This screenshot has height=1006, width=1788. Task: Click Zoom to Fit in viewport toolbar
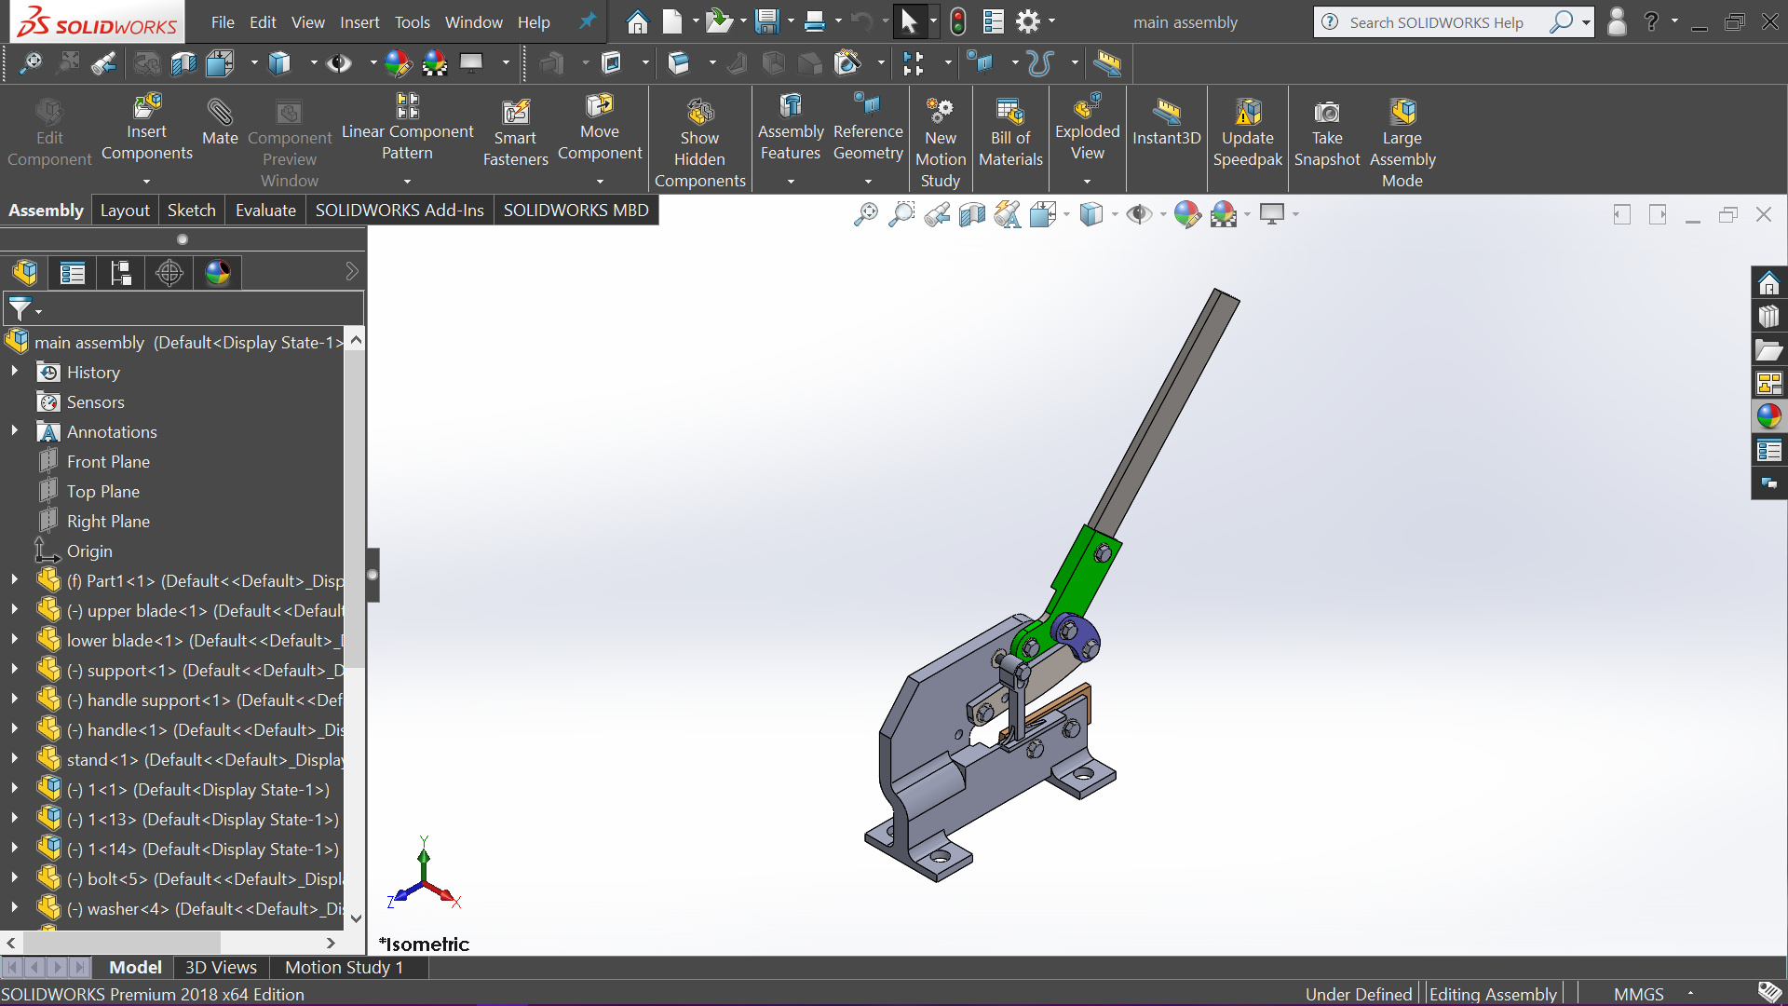pyautogui.click(x=866, y=215)
